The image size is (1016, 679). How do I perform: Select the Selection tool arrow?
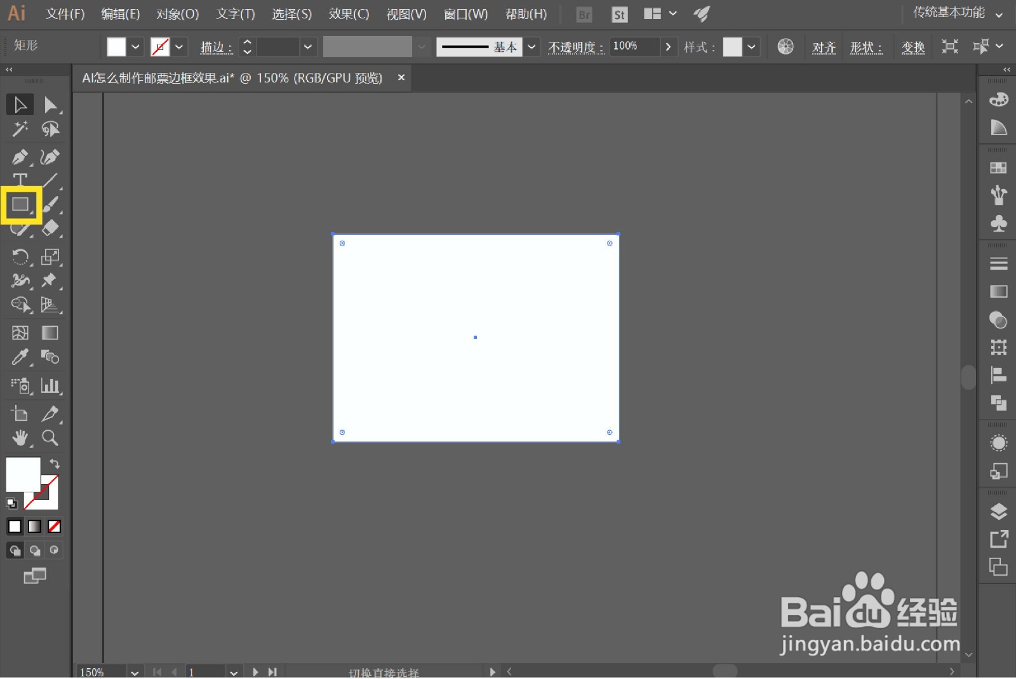(x=20, y=105)
